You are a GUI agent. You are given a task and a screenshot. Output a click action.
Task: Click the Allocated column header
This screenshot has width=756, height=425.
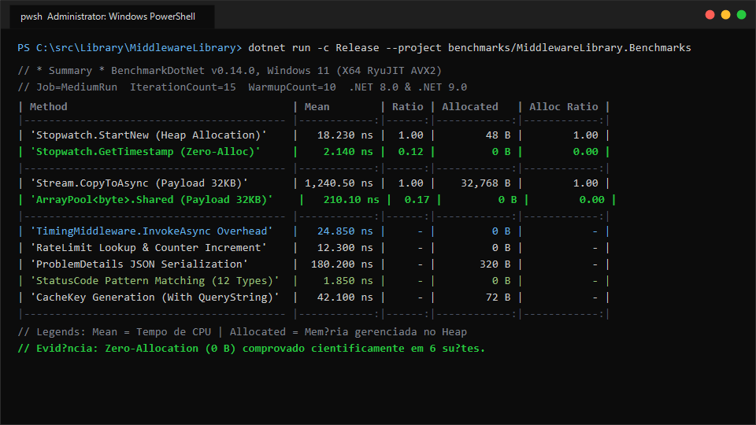470,106
